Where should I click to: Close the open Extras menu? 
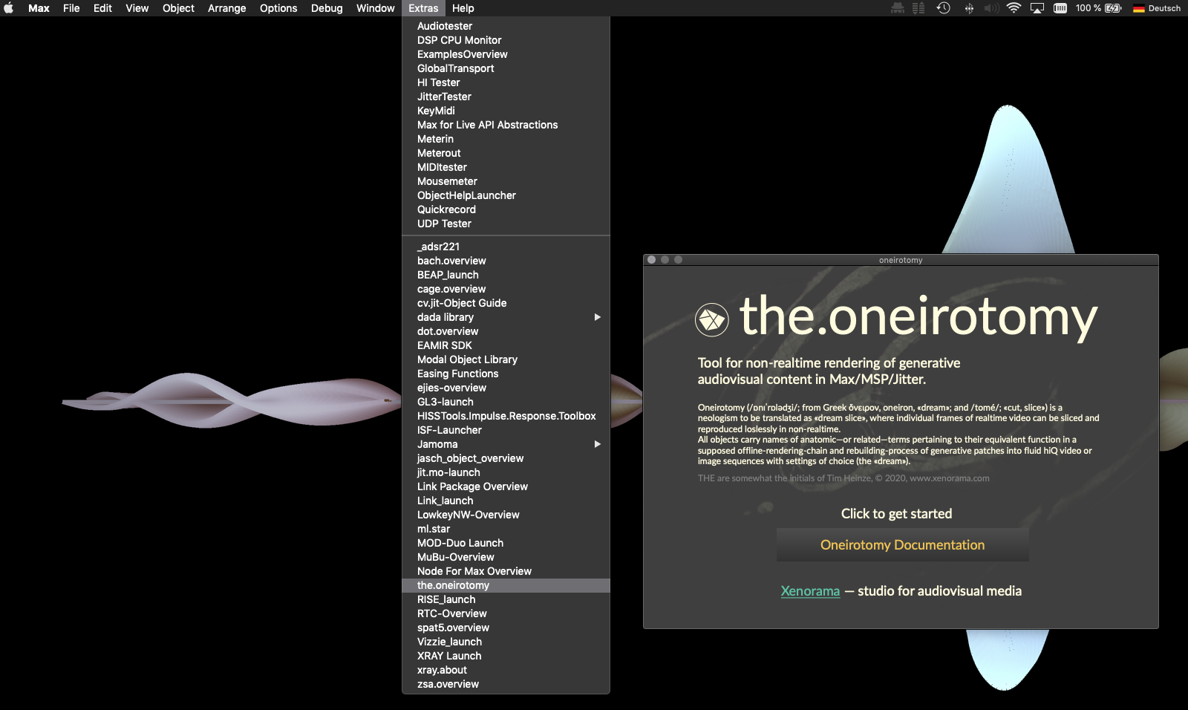point(423,8)
